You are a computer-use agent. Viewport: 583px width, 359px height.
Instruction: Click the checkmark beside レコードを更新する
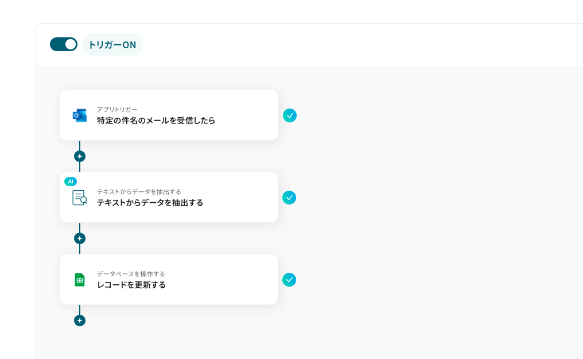click(289, 280)
